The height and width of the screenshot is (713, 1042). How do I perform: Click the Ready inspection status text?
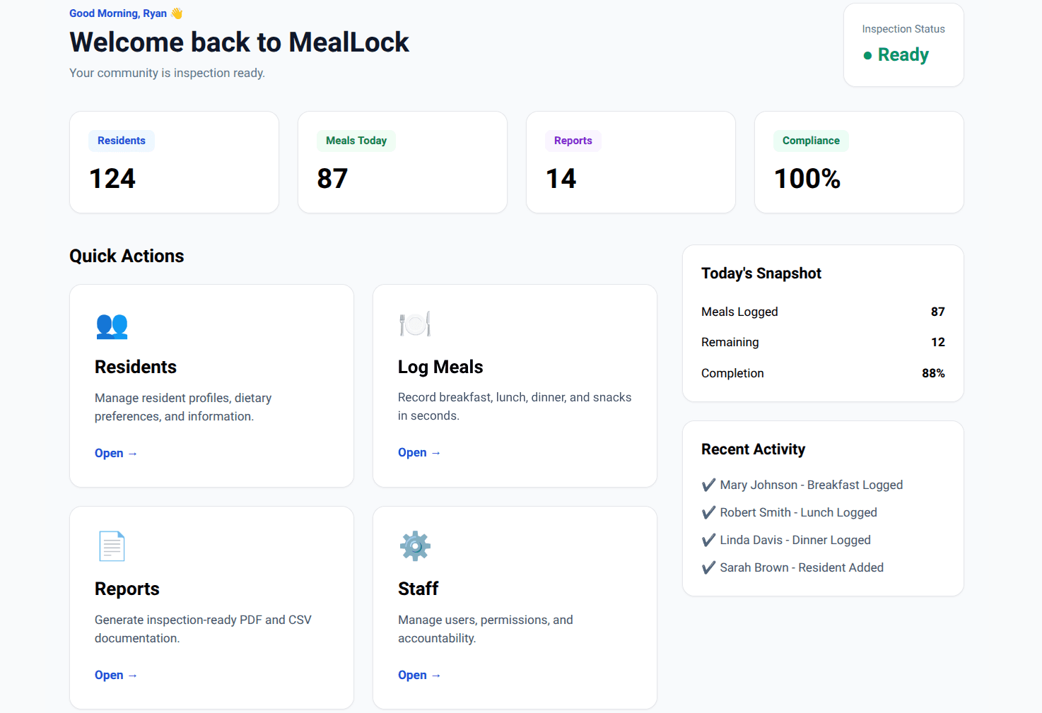point(903,54)
